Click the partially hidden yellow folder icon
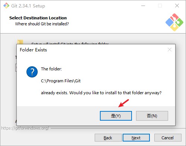Screen dimensions: 186x146 (20, 42)
